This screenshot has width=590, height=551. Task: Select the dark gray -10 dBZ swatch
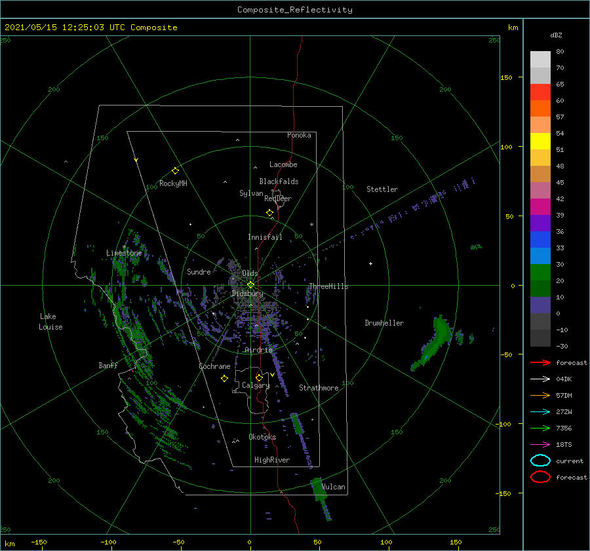point(540,338)
